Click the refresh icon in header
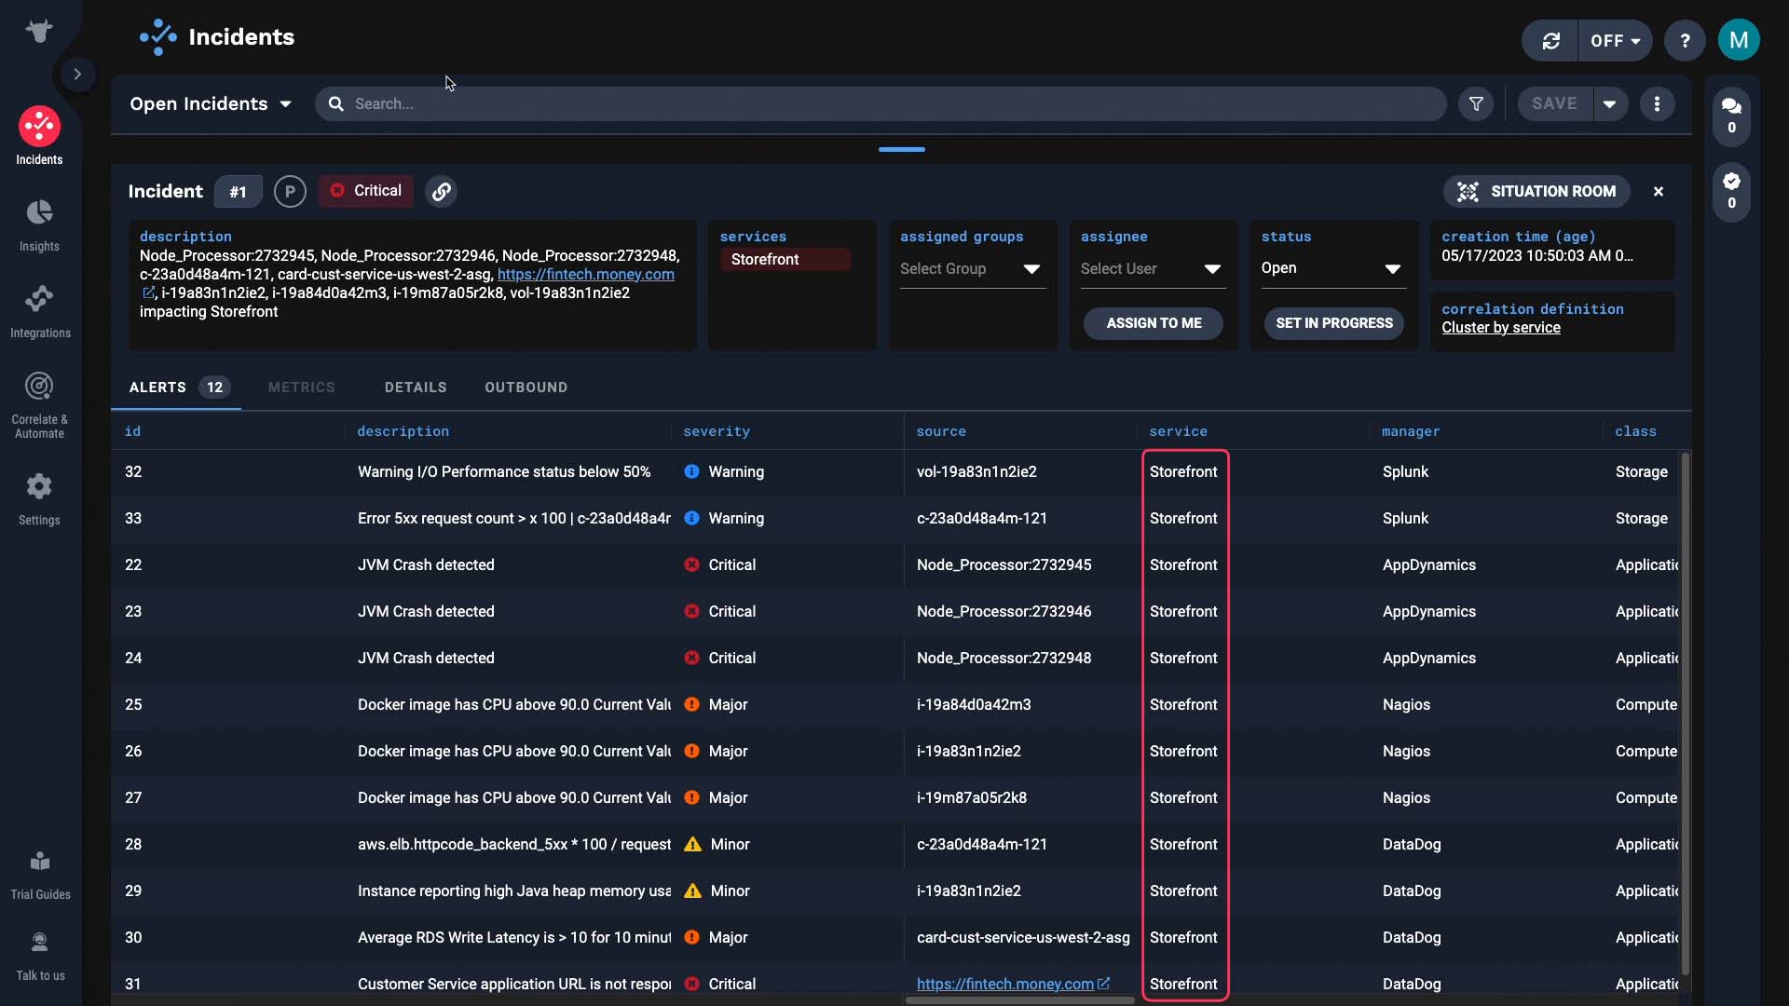The image size is (1789, 1006). click(x=1550, y=41)
